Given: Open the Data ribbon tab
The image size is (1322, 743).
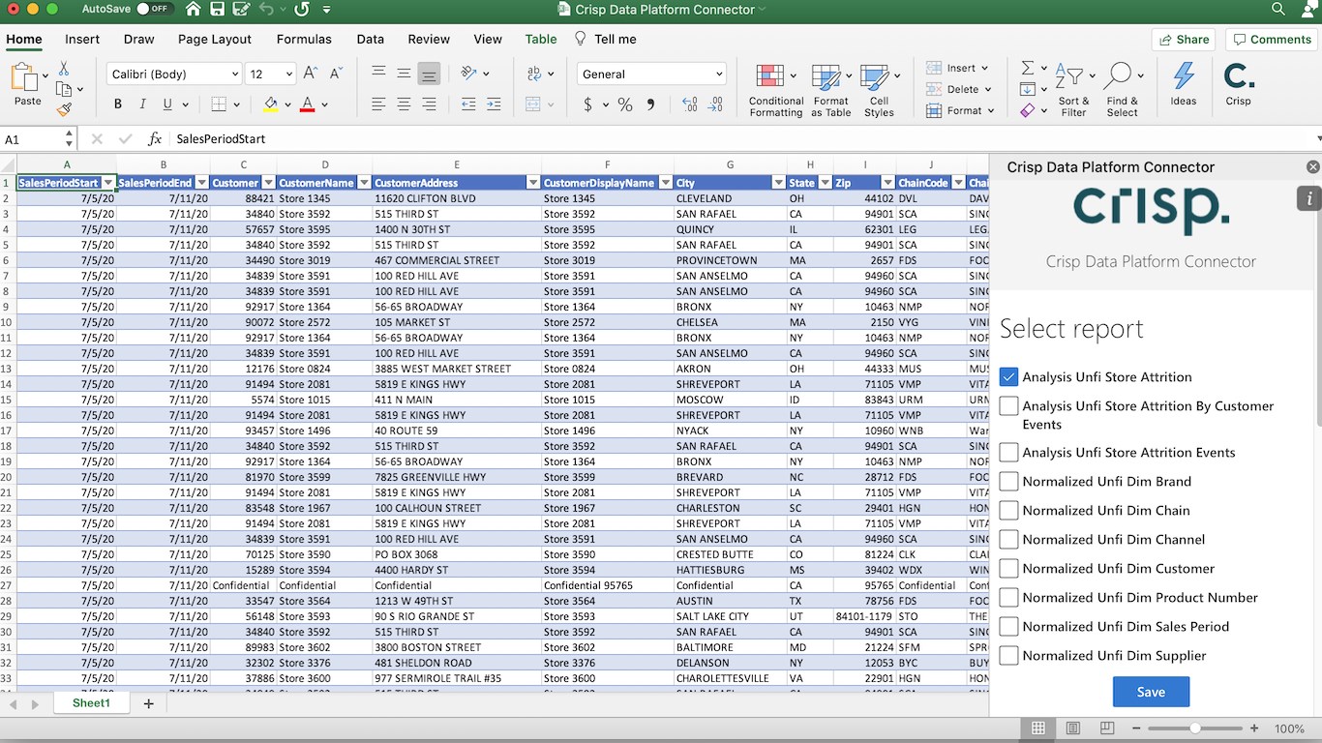Looking at the screenshot, I should [370, 40].
